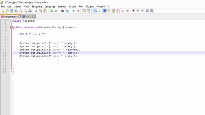Toggle file monitoring eye icon
This screenshot has height=115, width=205.
[x=127, y=11]
